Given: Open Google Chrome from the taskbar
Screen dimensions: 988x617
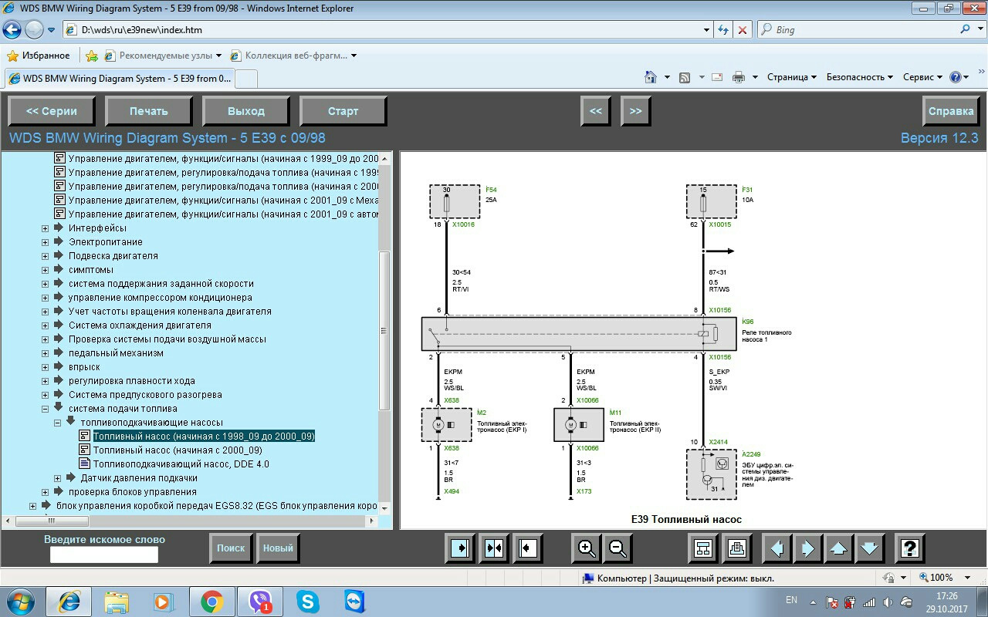Looking at the screenshot, I should (x=212, y=602).
